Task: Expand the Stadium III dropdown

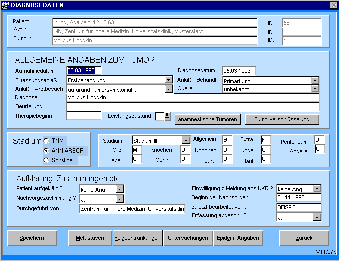Action: pyautogui.click(x=186, y=141)
